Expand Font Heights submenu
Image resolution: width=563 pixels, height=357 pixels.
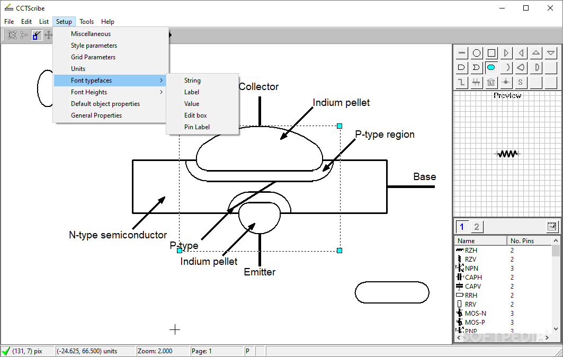pos(111,92)
